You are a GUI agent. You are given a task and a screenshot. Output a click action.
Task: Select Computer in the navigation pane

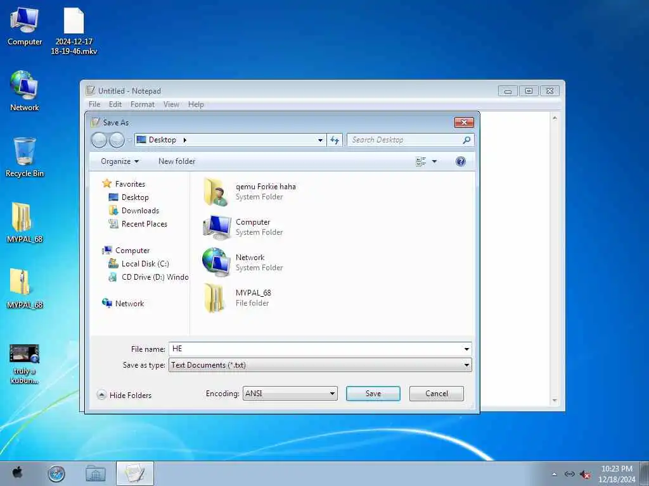pos(126,251)
